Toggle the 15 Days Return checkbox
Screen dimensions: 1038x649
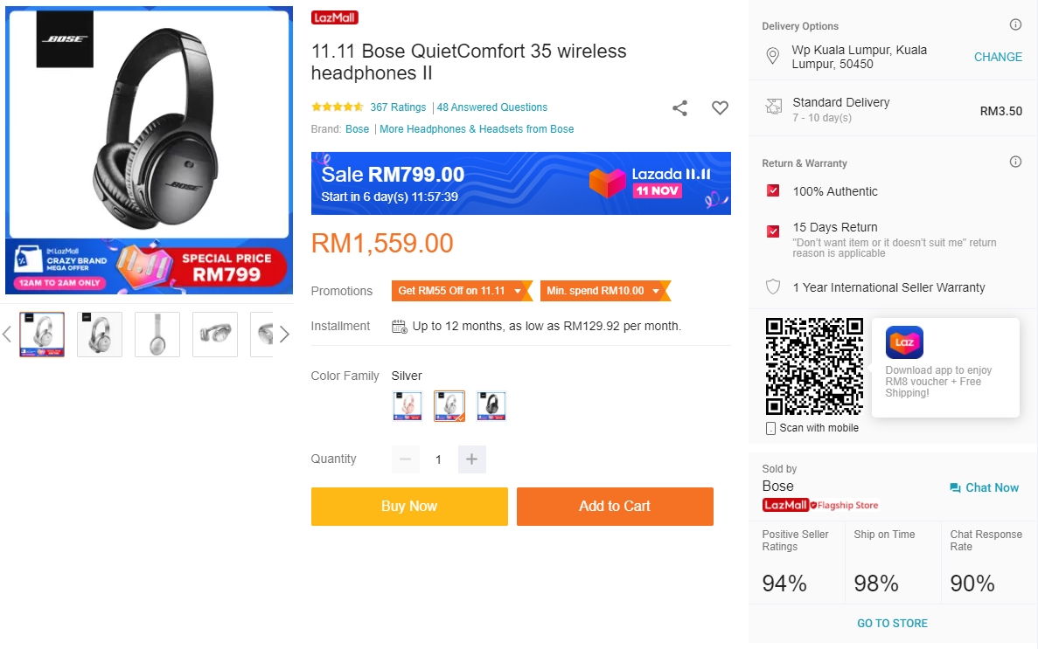point(773,231)
